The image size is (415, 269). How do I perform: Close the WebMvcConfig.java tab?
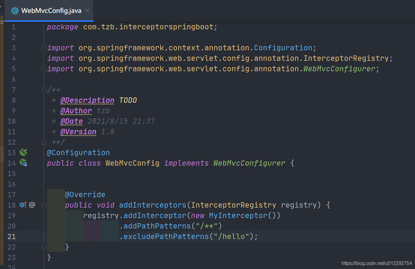coord(87,11)
